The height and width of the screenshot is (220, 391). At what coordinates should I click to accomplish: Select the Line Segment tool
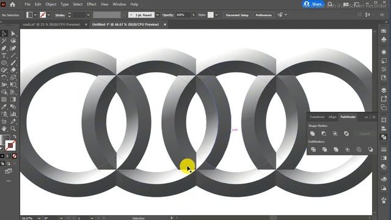click(x=13, y=56)
